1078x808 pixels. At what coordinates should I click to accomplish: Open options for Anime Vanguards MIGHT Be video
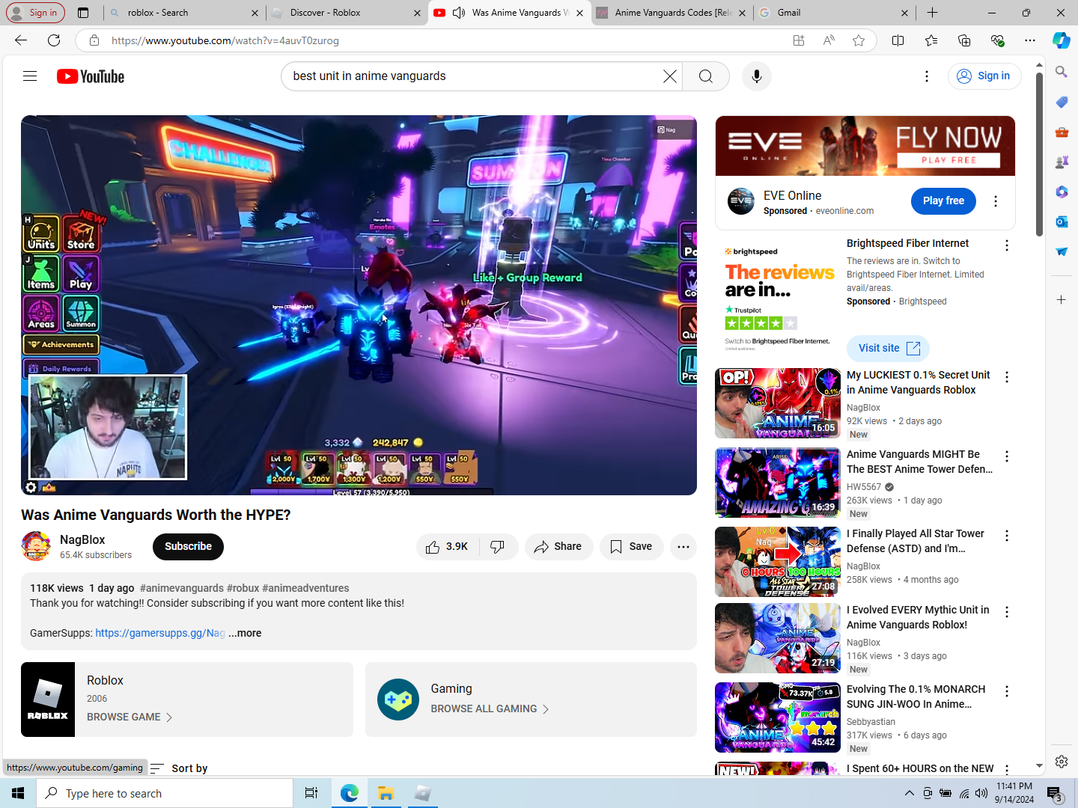(x=1007, y=456)
